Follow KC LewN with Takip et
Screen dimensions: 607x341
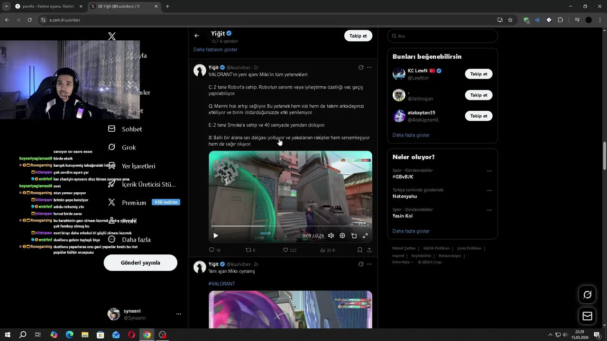[x=478, y=74]
